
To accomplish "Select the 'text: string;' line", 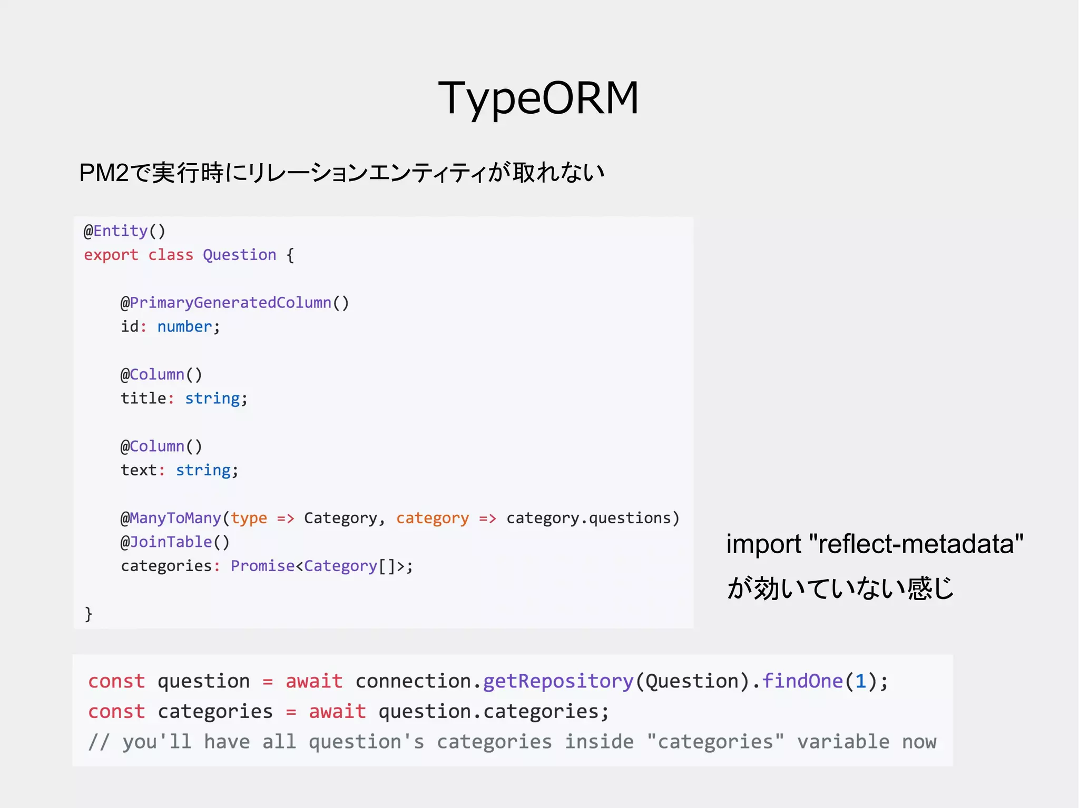I will (x=180, y=470).
